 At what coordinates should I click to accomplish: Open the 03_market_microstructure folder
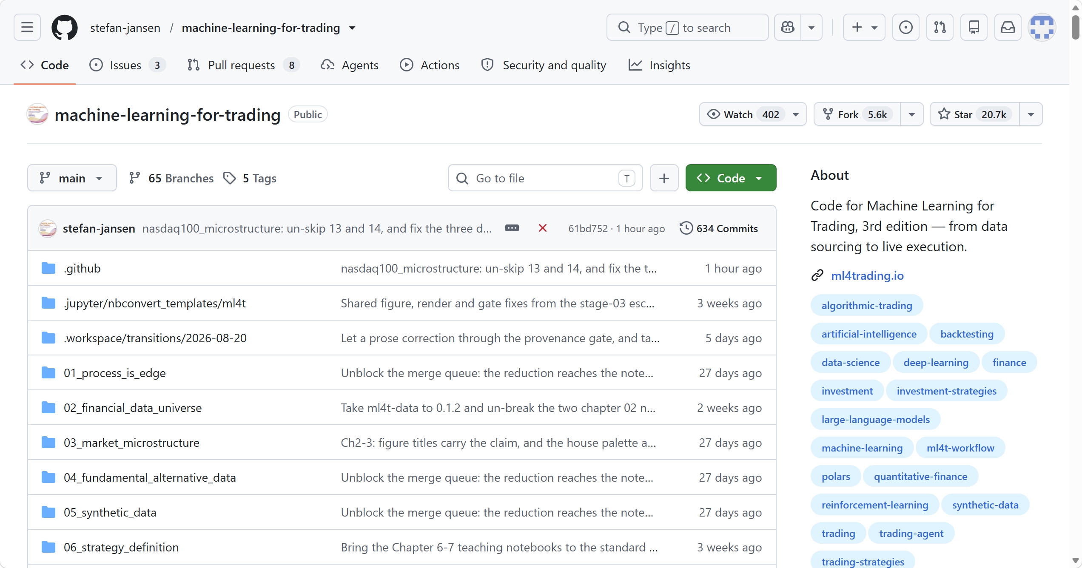[131, 443]
